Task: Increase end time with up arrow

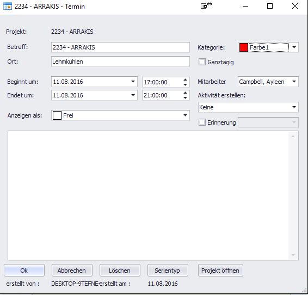Action: (185, 93)
